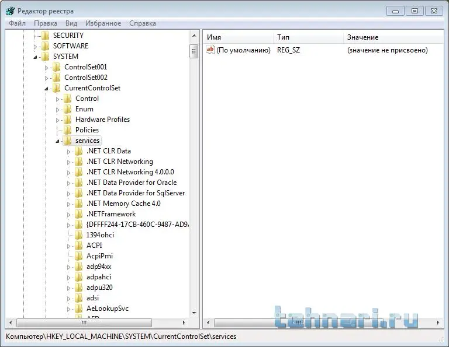Click the 1394ohci folder icon

pyautogui.click(x=79, y=235)
